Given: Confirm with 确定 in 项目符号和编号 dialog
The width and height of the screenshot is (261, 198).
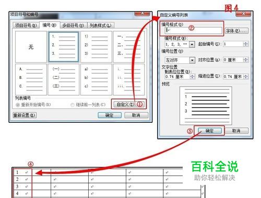Looking at the screenshot, I should coord(110,115).
